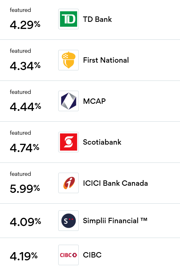The height and width of the screenshot is (268, 180).
Task: Click the red Scotiabank logo
Action: 68,142
